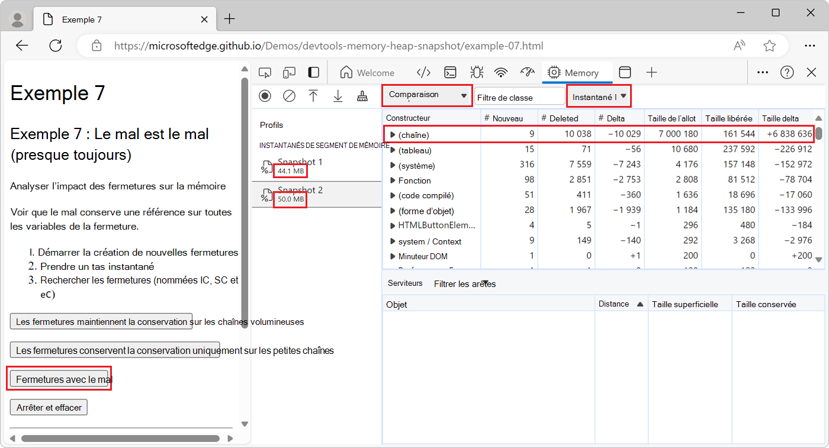Open the Comparaison view dropdown
The image size is (829, 448).
point(428,95)
